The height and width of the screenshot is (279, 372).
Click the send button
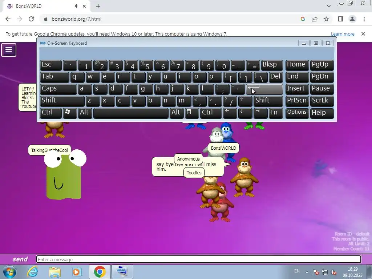pos(20,259)
